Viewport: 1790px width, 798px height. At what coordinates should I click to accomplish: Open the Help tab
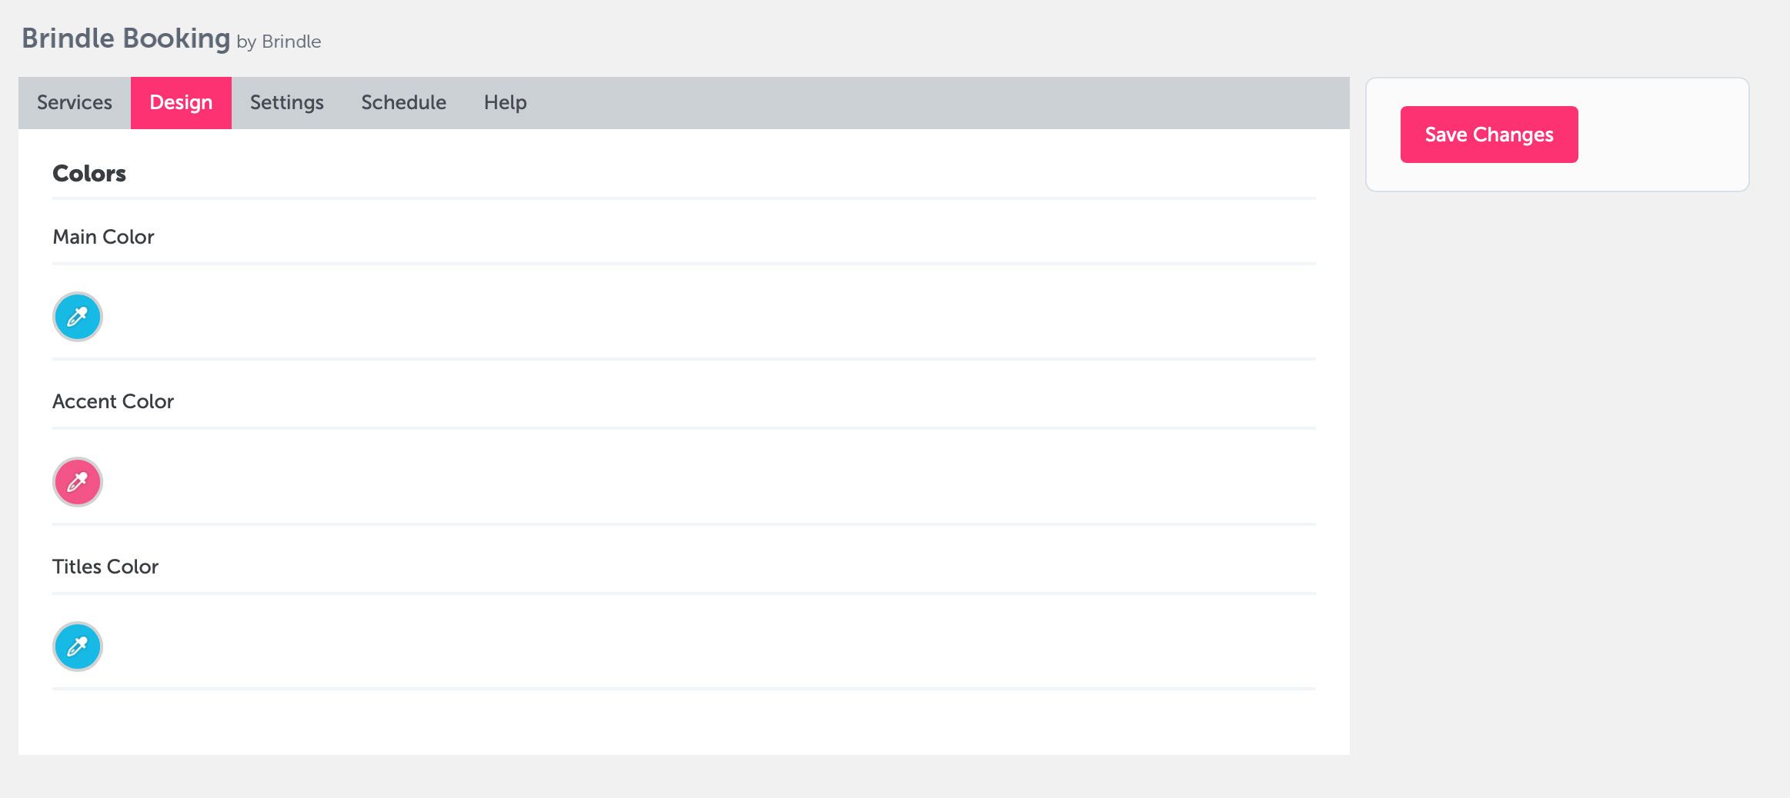(x=505, y=103)
